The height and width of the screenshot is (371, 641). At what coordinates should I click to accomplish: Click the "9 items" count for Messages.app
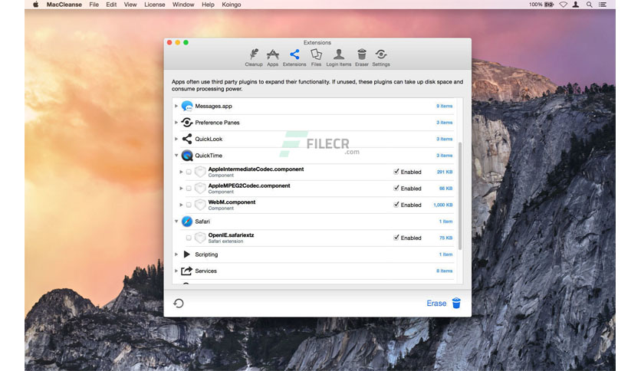[445, 107]
